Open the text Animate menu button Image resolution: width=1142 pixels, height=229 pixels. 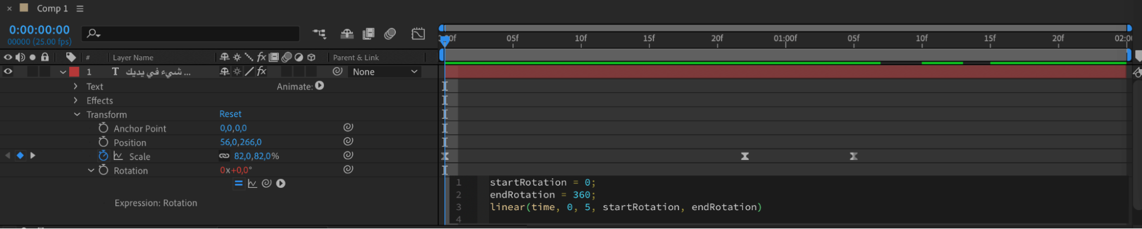[x=319, y=86]
